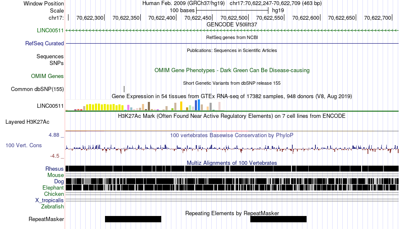
Task: Click the Dog alignment track row
Action: coord(232,181)
